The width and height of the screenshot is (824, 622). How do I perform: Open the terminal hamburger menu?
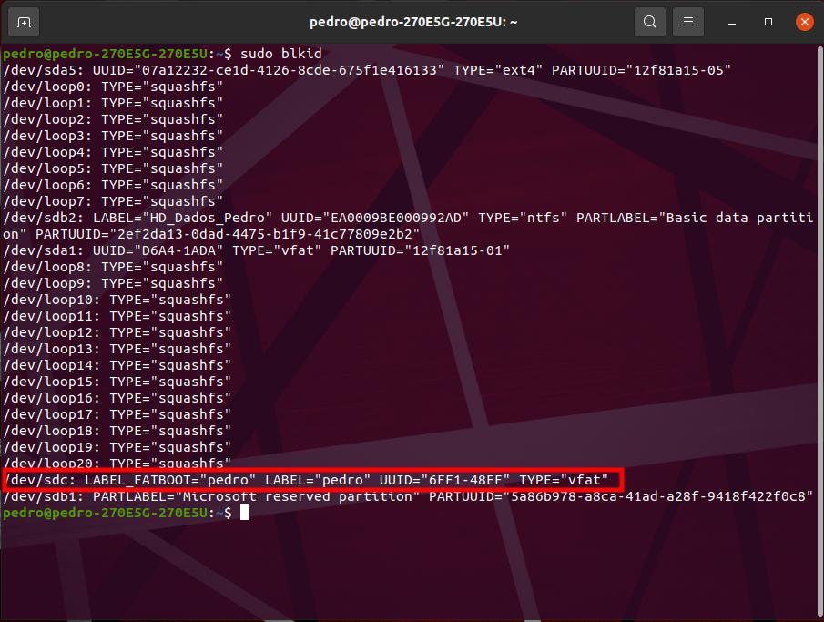click(688, 22)
